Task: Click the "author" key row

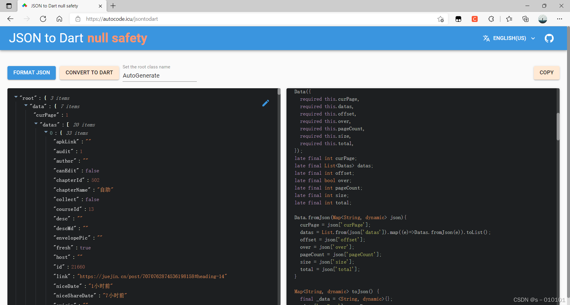Action: pos(71,161)
